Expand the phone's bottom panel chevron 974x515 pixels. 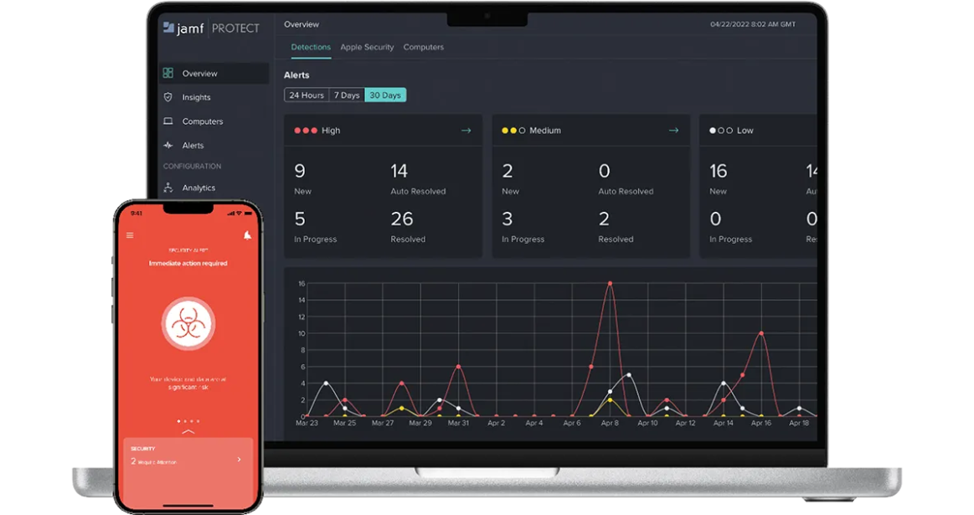coord(188,430)
